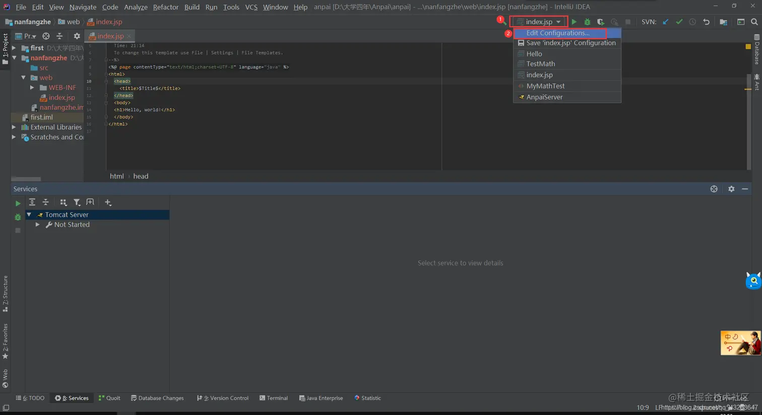Choose Save 'index.jsp' Configuration
The image size is (762, 415).
click(567, 43)
